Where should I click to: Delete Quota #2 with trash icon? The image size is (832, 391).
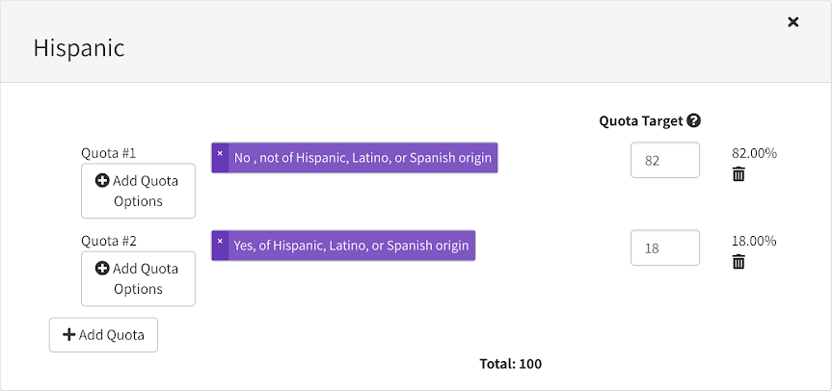738,262
